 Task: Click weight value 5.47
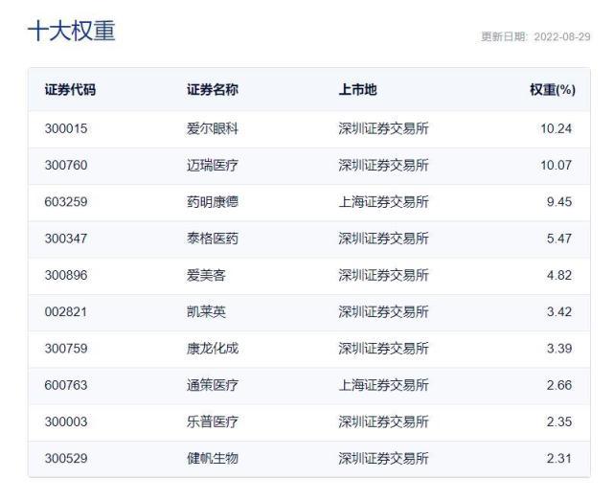point(559,239)
